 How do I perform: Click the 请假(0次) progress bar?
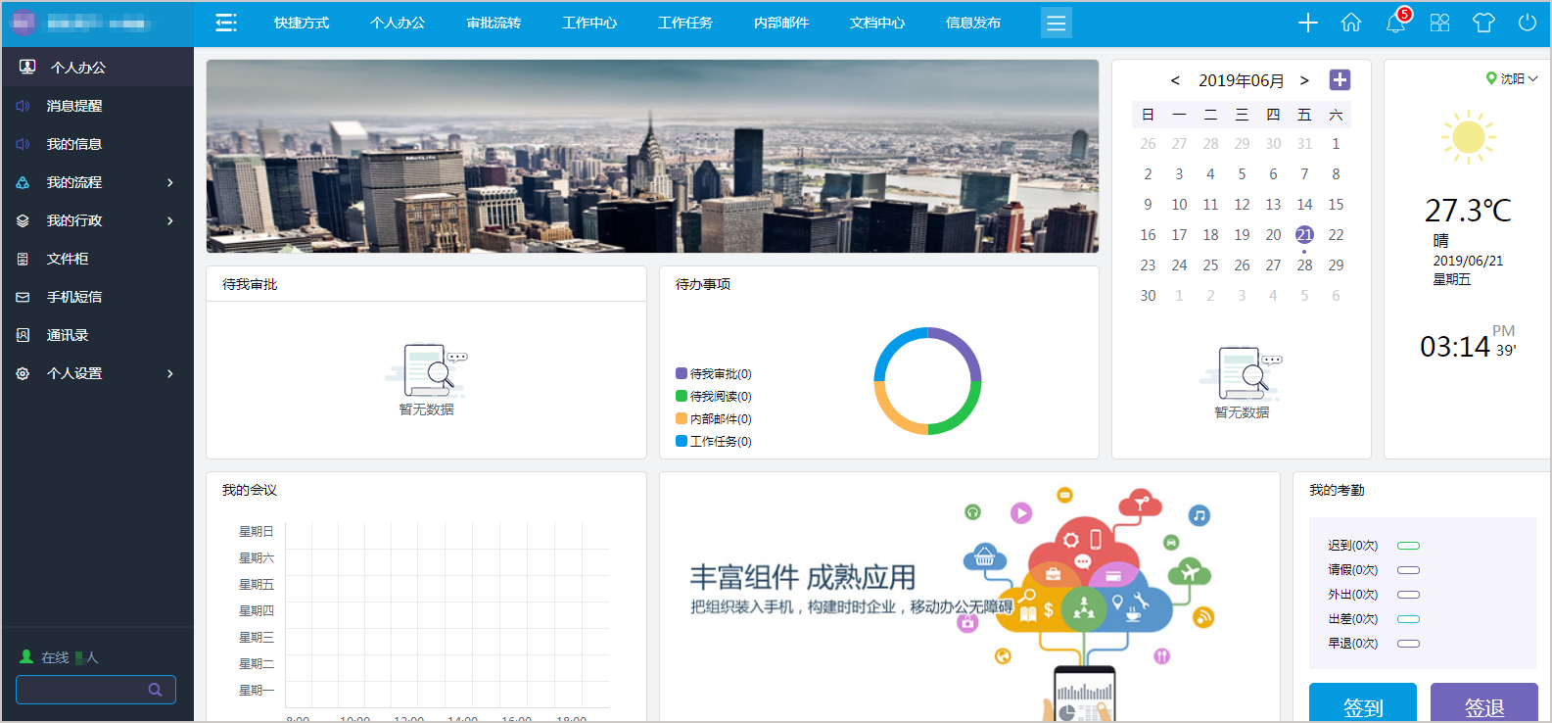[1408, 570]
